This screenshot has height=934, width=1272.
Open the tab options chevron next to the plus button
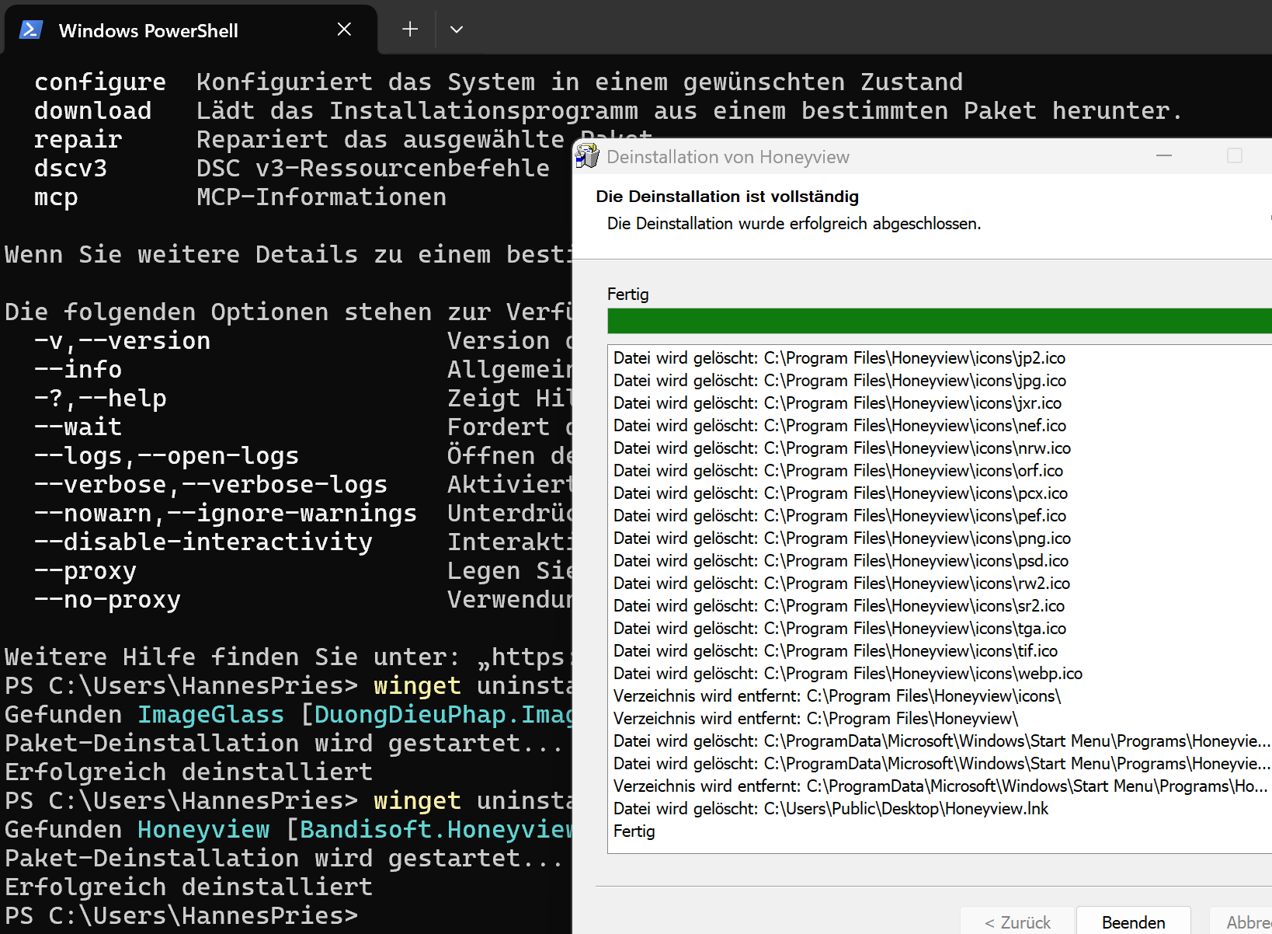457,29
